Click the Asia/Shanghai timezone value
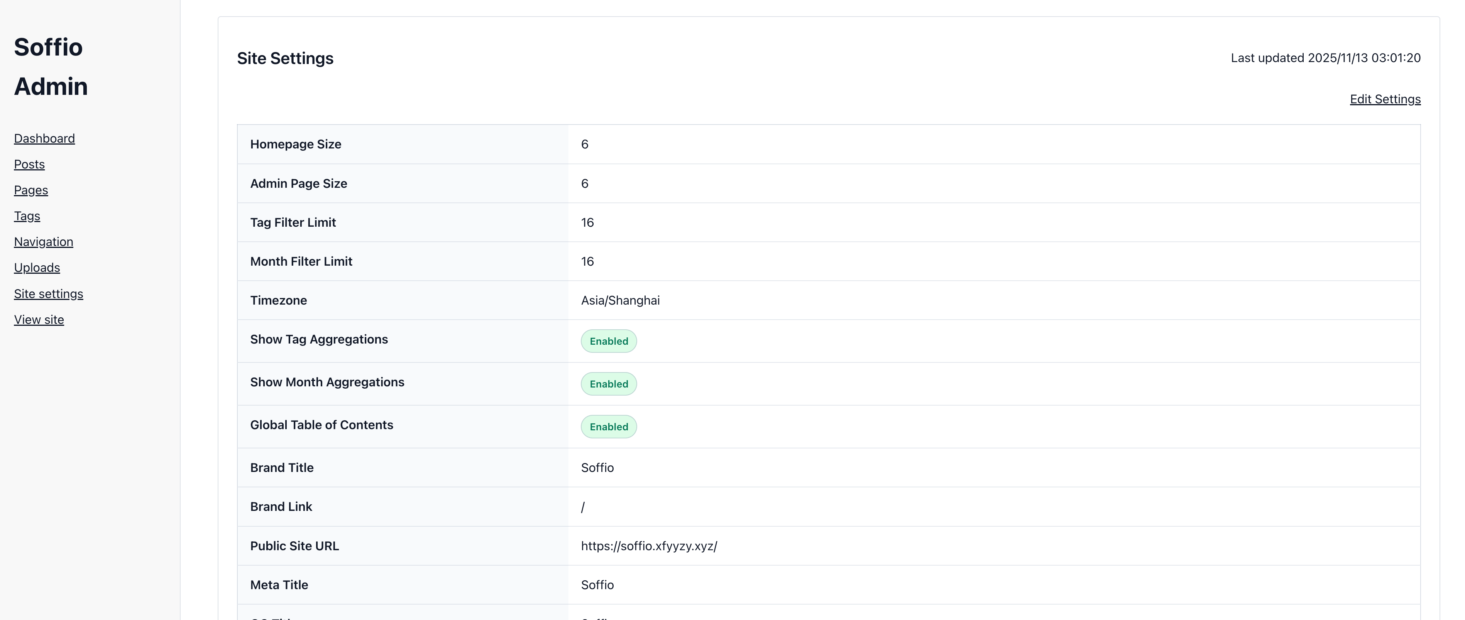Viewport: 1465px width, 620px height. point(620,301)
